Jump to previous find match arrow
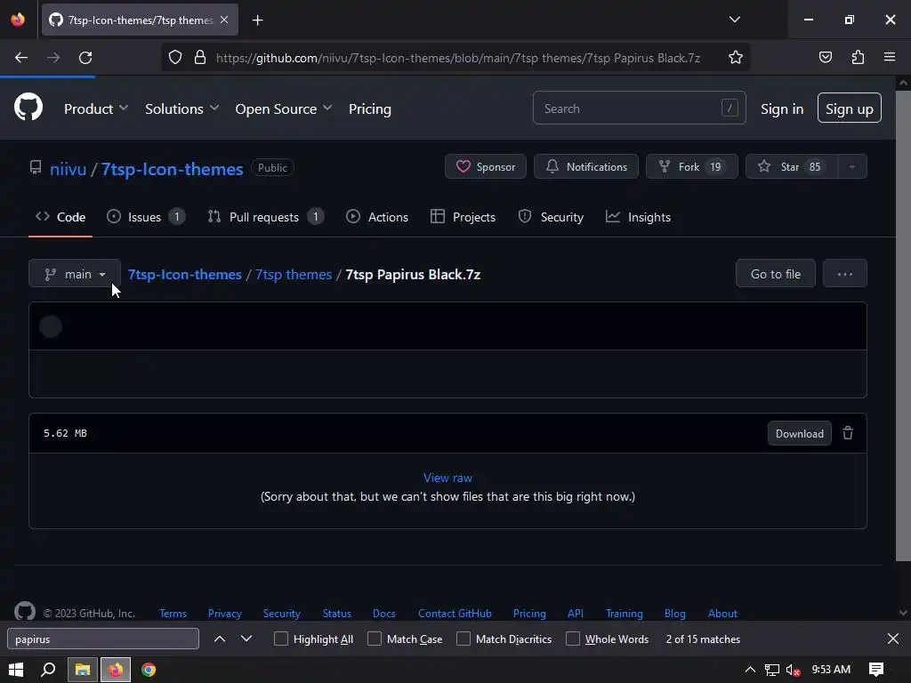Image resolution: width=911 pixels, height=683 pixels. [220, 639]
